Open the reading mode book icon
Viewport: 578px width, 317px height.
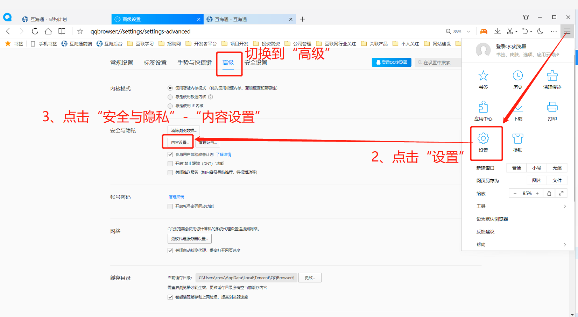pyautogui.click(x=62, y=31)
